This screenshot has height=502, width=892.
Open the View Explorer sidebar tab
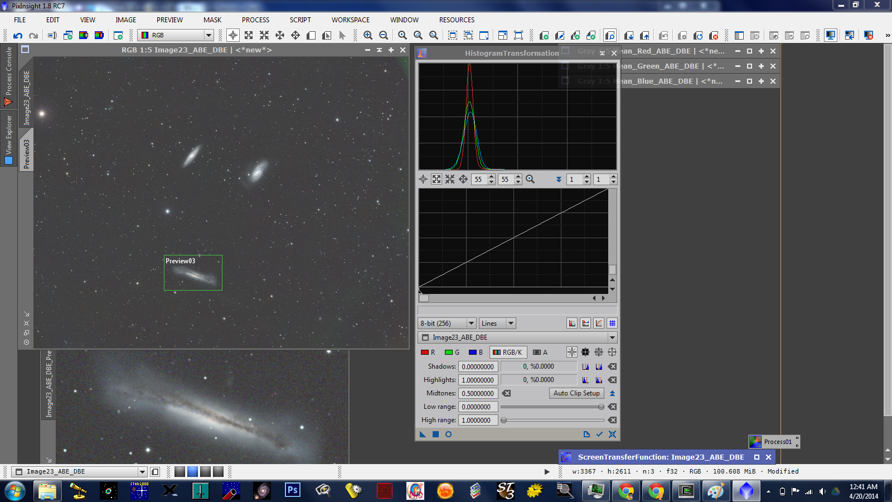(x=8, y=139)
